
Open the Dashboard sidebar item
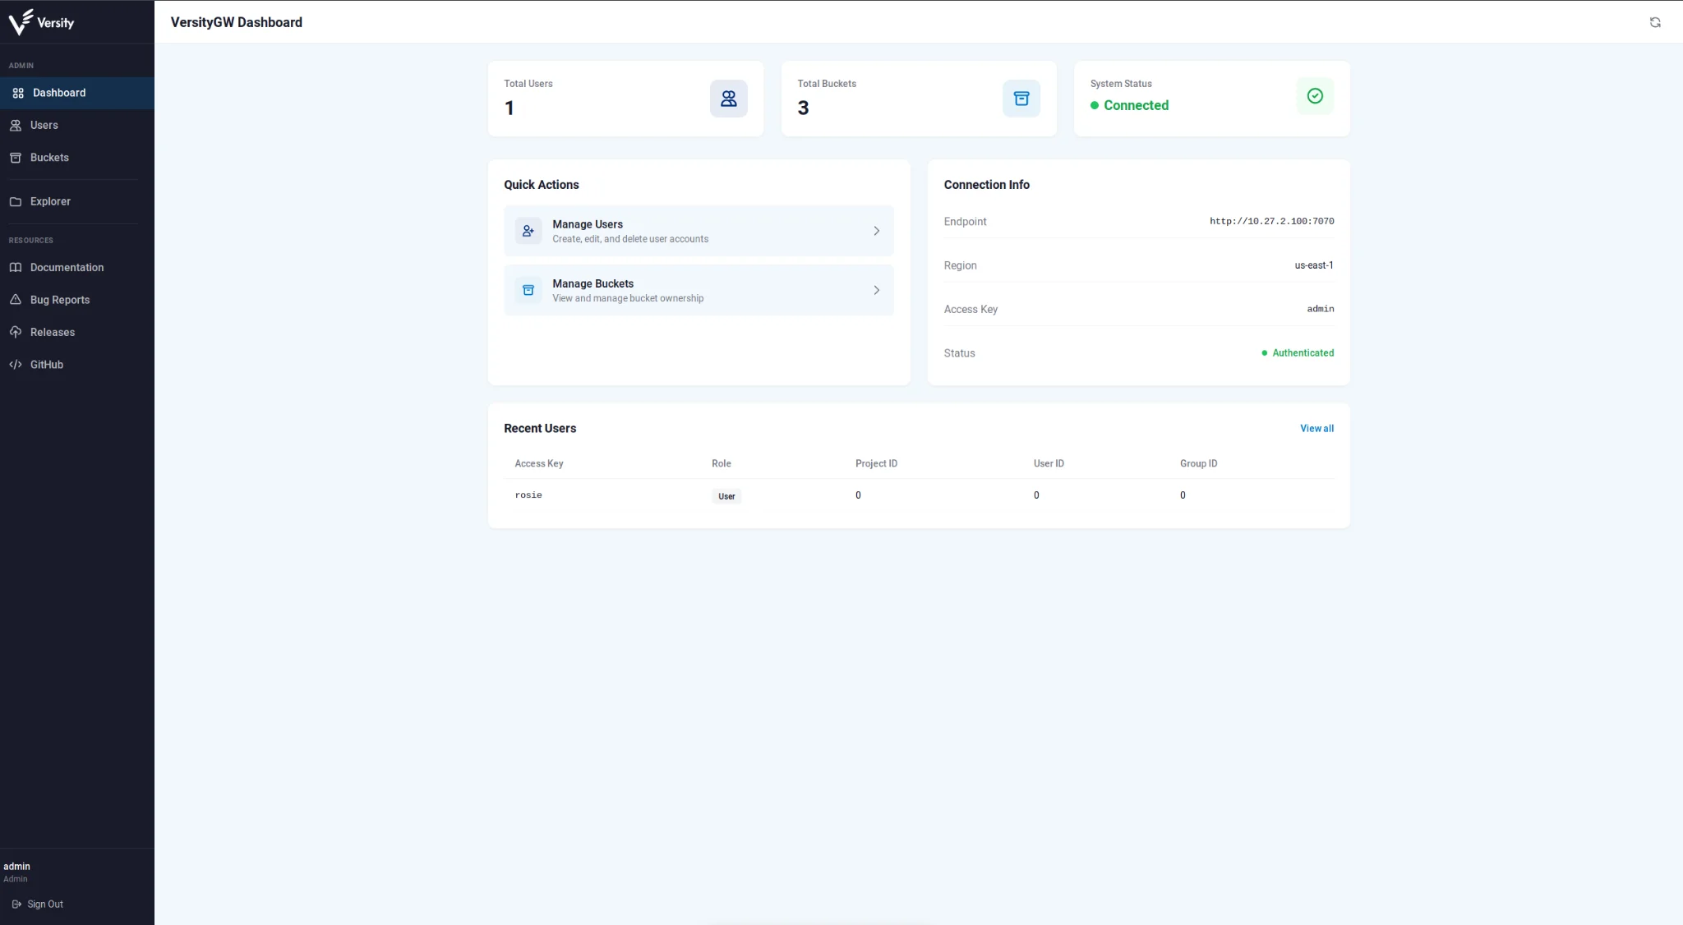[59, 93]
